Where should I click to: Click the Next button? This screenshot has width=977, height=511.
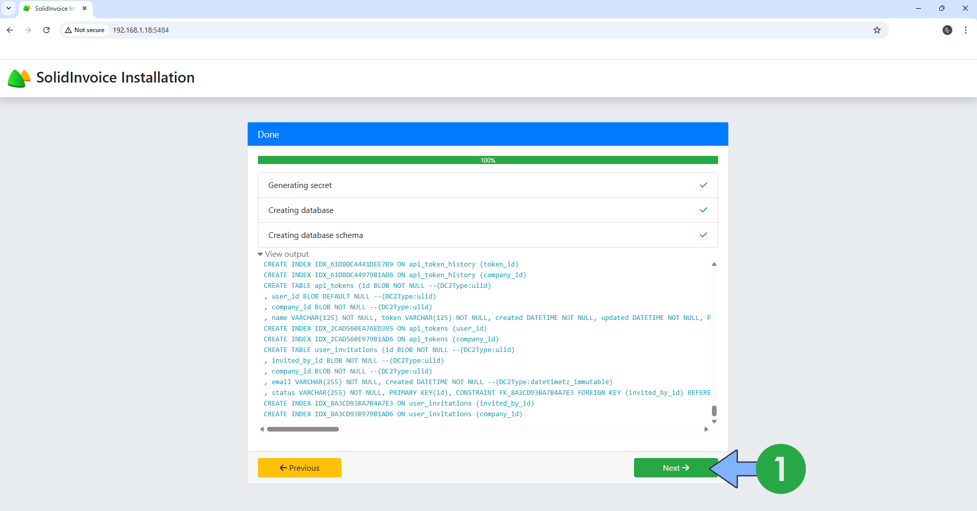pos(675,468)
